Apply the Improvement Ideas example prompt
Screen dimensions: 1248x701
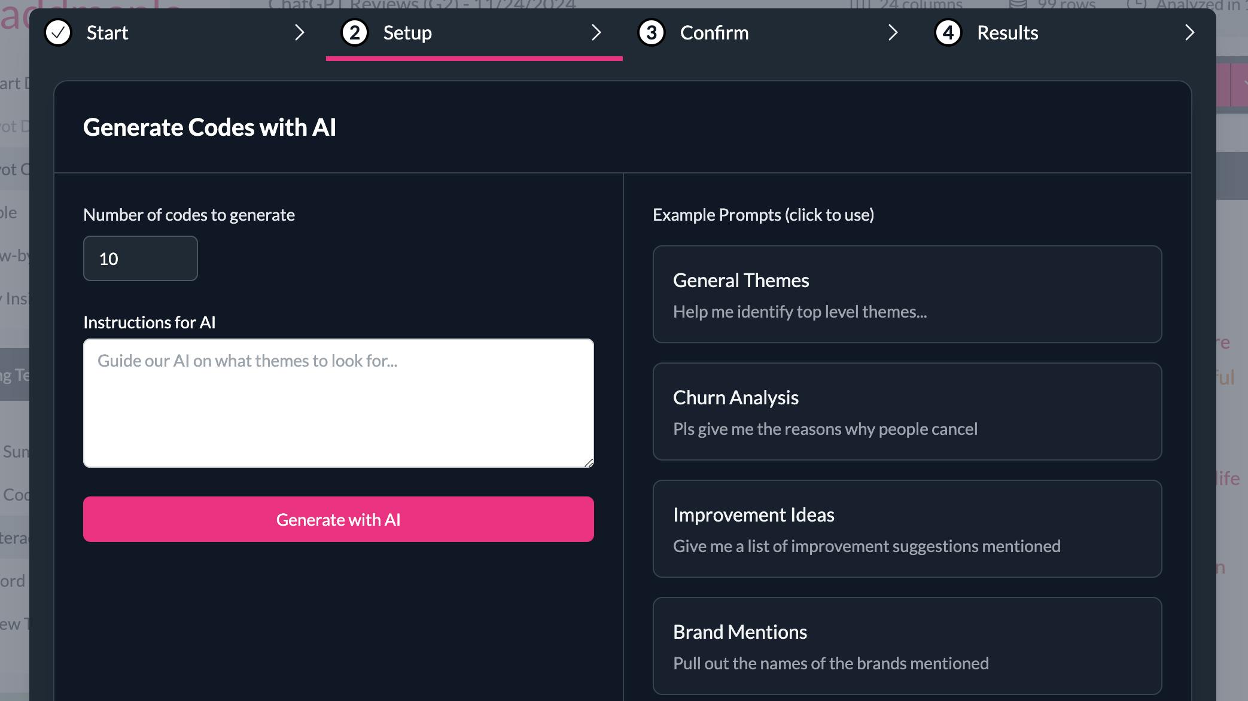point(906,529)
